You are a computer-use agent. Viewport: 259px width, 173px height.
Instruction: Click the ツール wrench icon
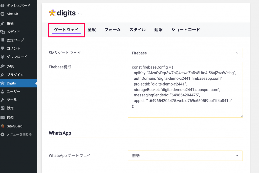3,100
